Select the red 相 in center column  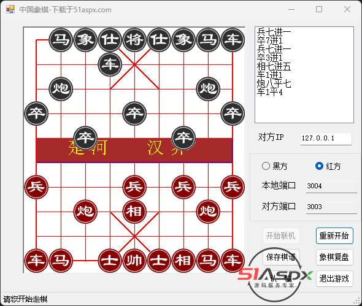click(134, 212)
